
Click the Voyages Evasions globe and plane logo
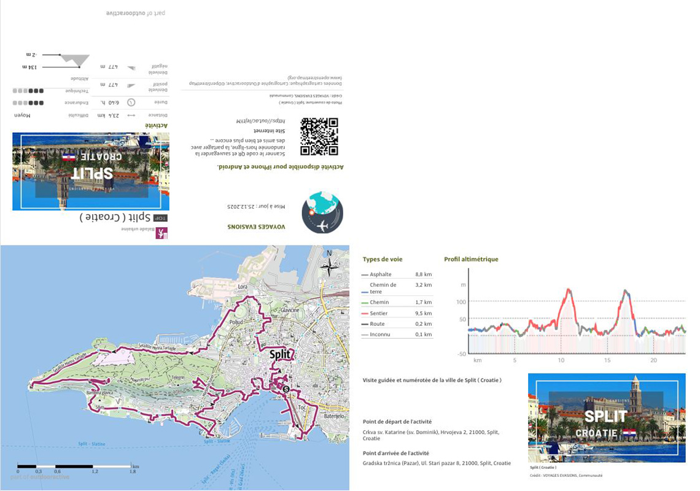322,212
